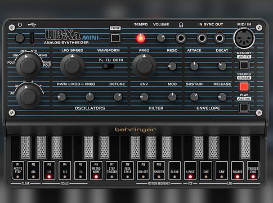
Task: Click the RELEASE knob
Action: 222,97
